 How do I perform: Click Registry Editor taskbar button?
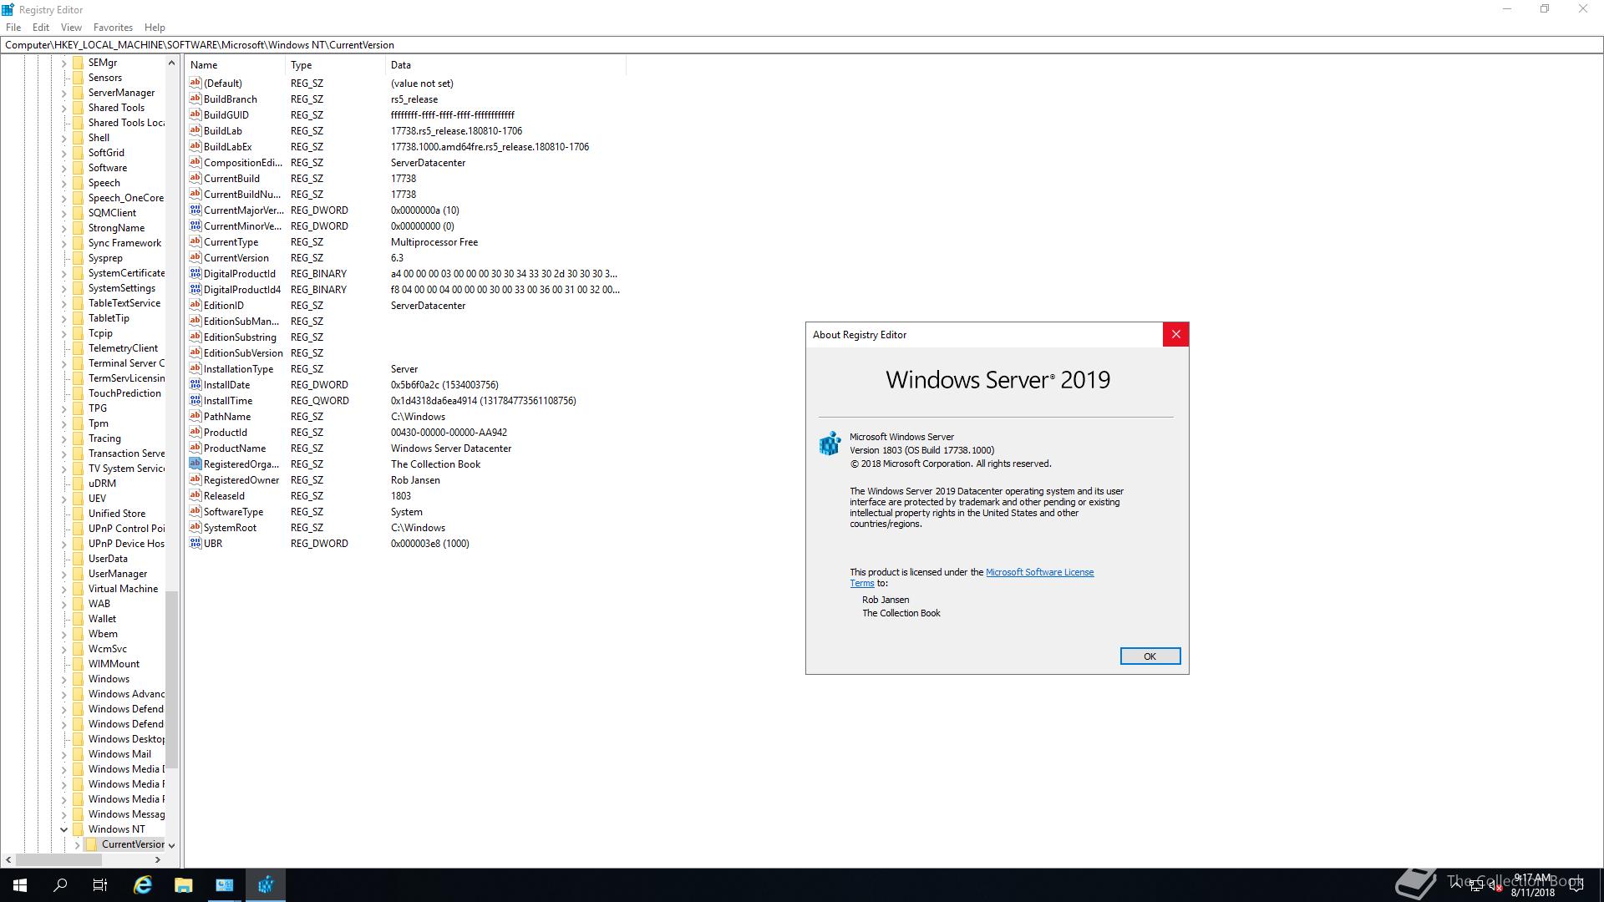(266, 885)
